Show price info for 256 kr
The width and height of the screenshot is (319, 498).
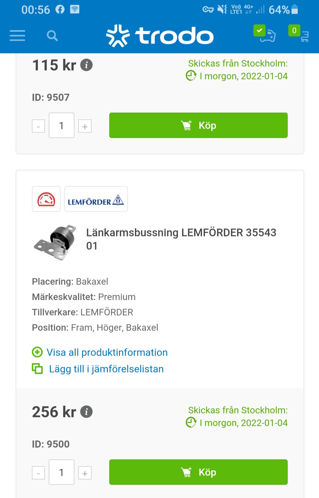(87, 412)
